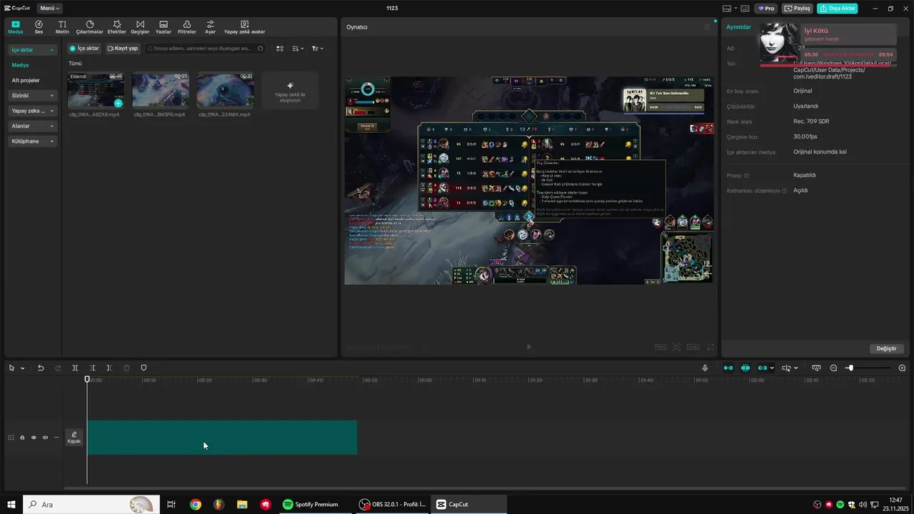This screenshot has height=514, width=914.
Task: Toggle the linkage icon in timeline toolbar
Action: click(763, 368)
